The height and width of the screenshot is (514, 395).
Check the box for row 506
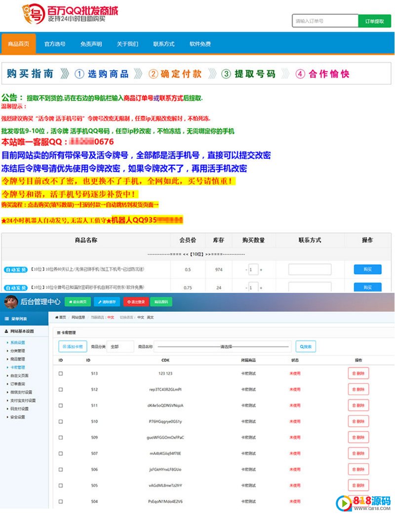click(x=61, y=470)
